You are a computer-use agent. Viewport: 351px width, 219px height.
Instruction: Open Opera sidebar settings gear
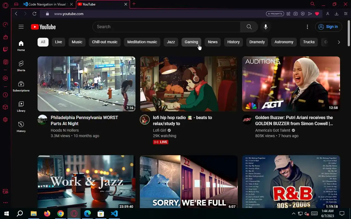tap(5, 120)
